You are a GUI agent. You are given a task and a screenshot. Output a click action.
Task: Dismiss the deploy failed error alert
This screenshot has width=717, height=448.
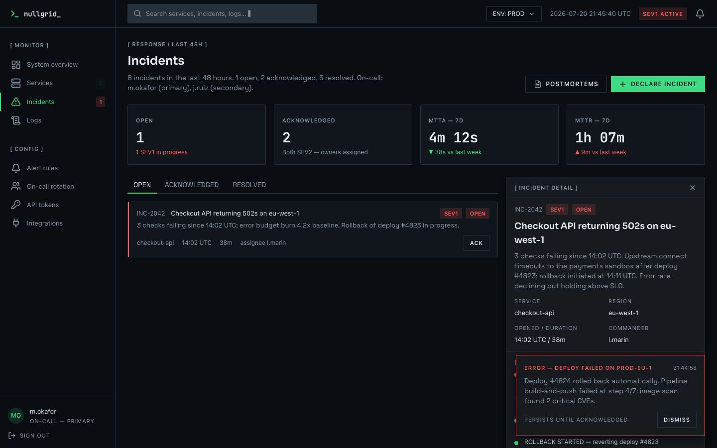point(677,420)
